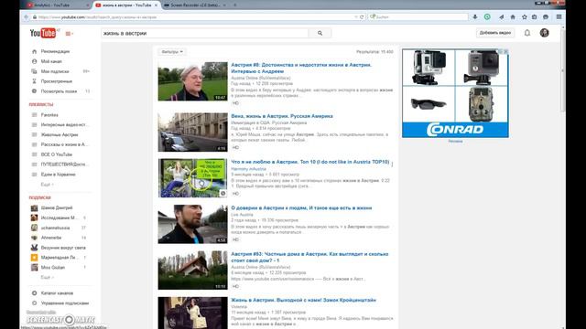Image resolution: width=586 pixels, height=329 pixels.
Task: Expand Ещё under subscriptions
Action: coord(47,277)
